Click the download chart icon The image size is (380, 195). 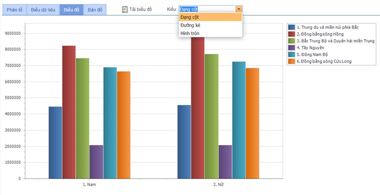click(125, 10)
